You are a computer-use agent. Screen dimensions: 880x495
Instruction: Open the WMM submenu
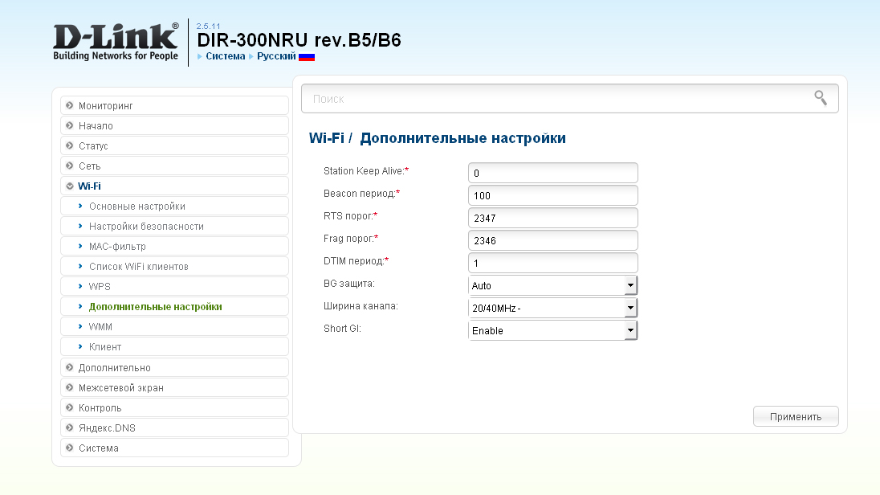(x=174, y=326)
